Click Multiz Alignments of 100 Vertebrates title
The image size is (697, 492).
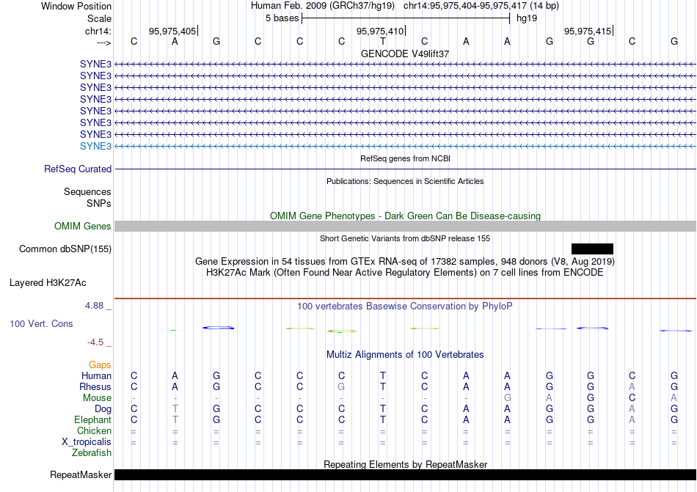[405, 354]
